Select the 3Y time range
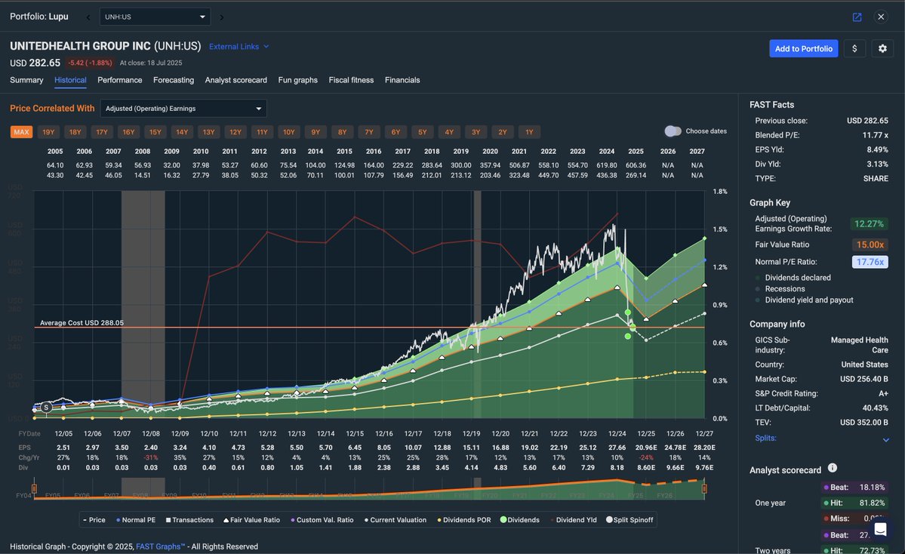 [x=476, y=132]
